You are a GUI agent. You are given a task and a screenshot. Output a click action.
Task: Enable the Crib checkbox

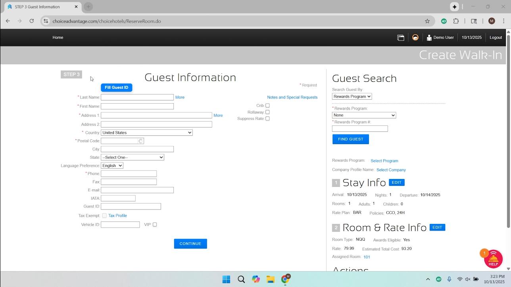point(267,106)
